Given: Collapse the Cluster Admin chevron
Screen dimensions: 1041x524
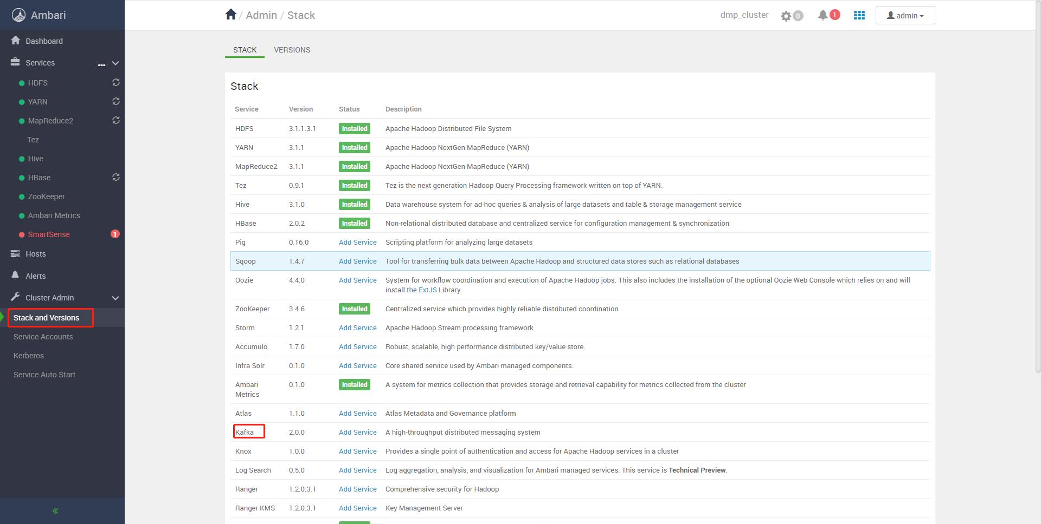Looking at the screenshot, I should pos(115,298).
